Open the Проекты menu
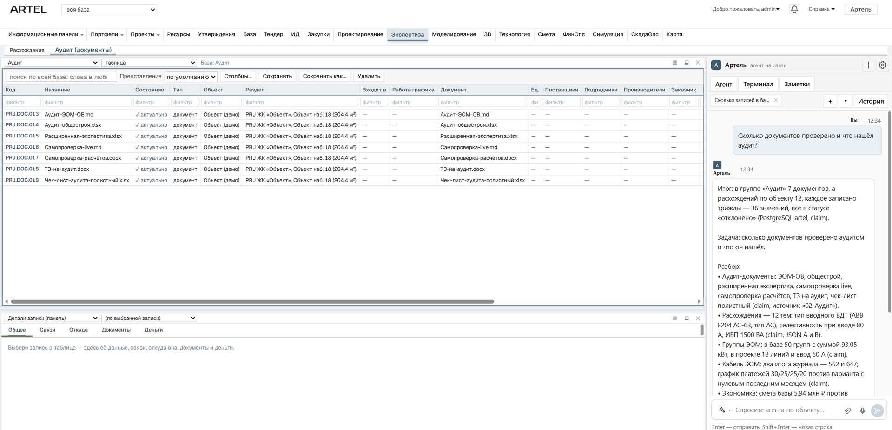Viewport: 892px width, 430px height. [145, 34]
